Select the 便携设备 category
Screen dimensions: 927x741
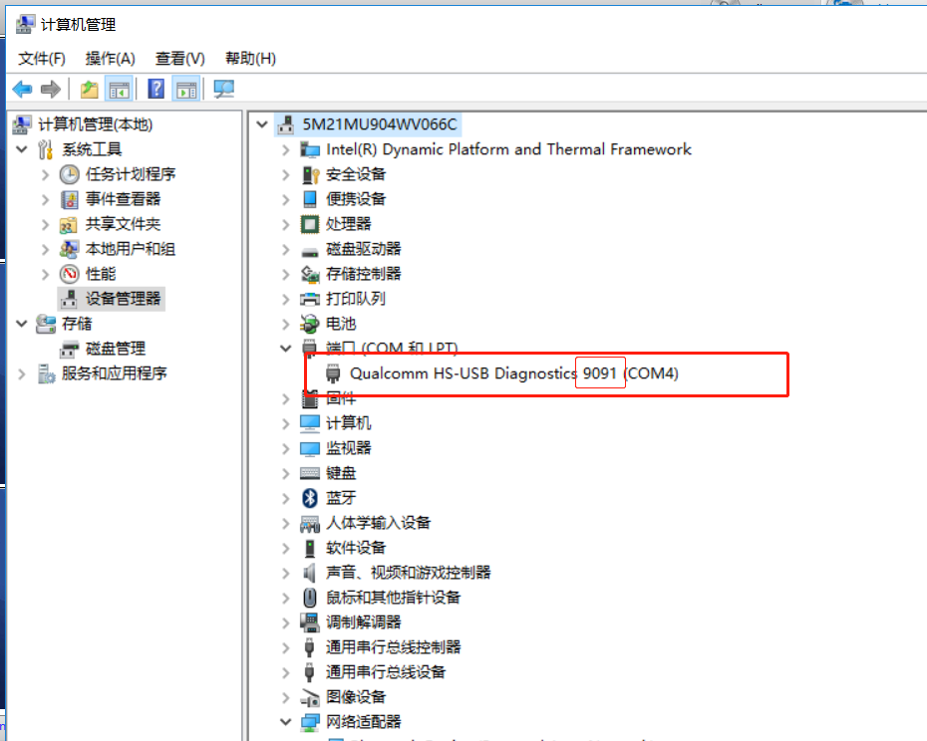[356, 199]
